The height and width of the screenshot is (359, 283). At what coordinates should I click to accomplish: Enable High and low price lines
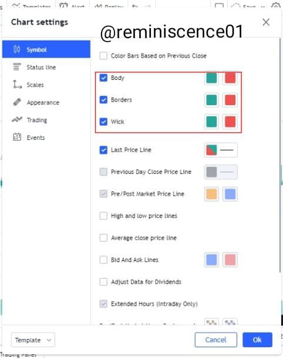[103, 216]
